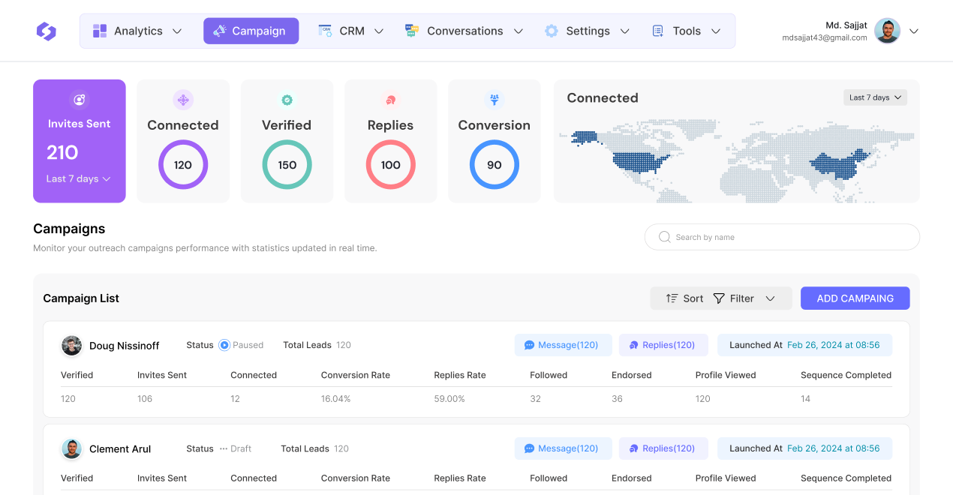Click the Sort button
The image size is (953, 495).
click(684, 298)
